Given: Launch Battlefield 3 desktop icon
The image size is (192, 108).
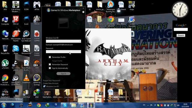Looking at the screenshot, I should click(x=5, y=93).
